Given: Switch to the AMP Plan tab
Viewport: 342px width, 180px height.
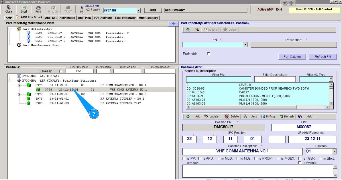Looking at the screenshot, I should (84, 18).
